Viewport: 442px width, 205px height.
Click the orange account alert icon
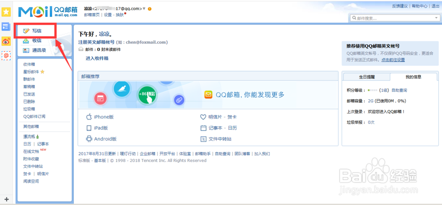[x=150, y=9]
